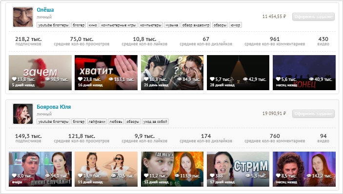Open the 'СТРИМ' video thumbnail
The image size is (343, 194).
point(238,169)
